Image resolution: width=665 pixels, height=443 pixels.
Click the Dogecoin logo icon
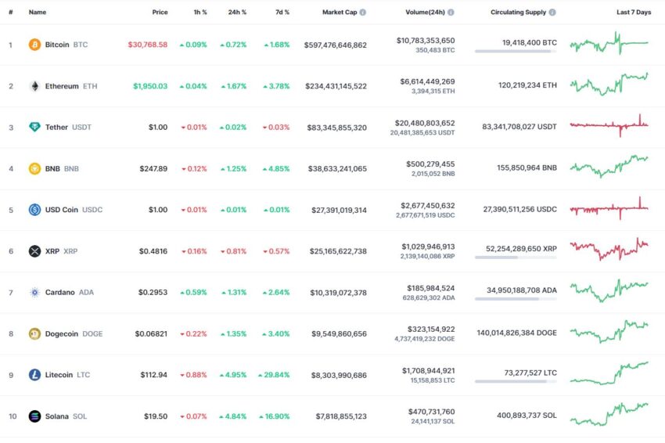pos(34,334)
